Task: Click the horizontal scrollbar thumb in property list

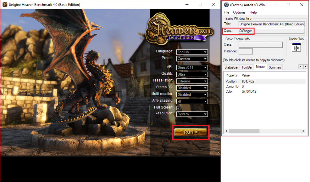Action: coord(244,131)
